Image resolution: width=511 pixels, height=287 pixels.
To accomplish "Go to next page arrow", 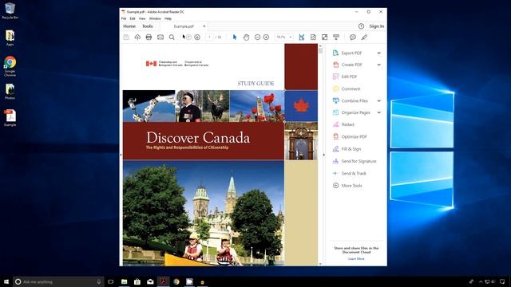I will (x=197, y=37).
